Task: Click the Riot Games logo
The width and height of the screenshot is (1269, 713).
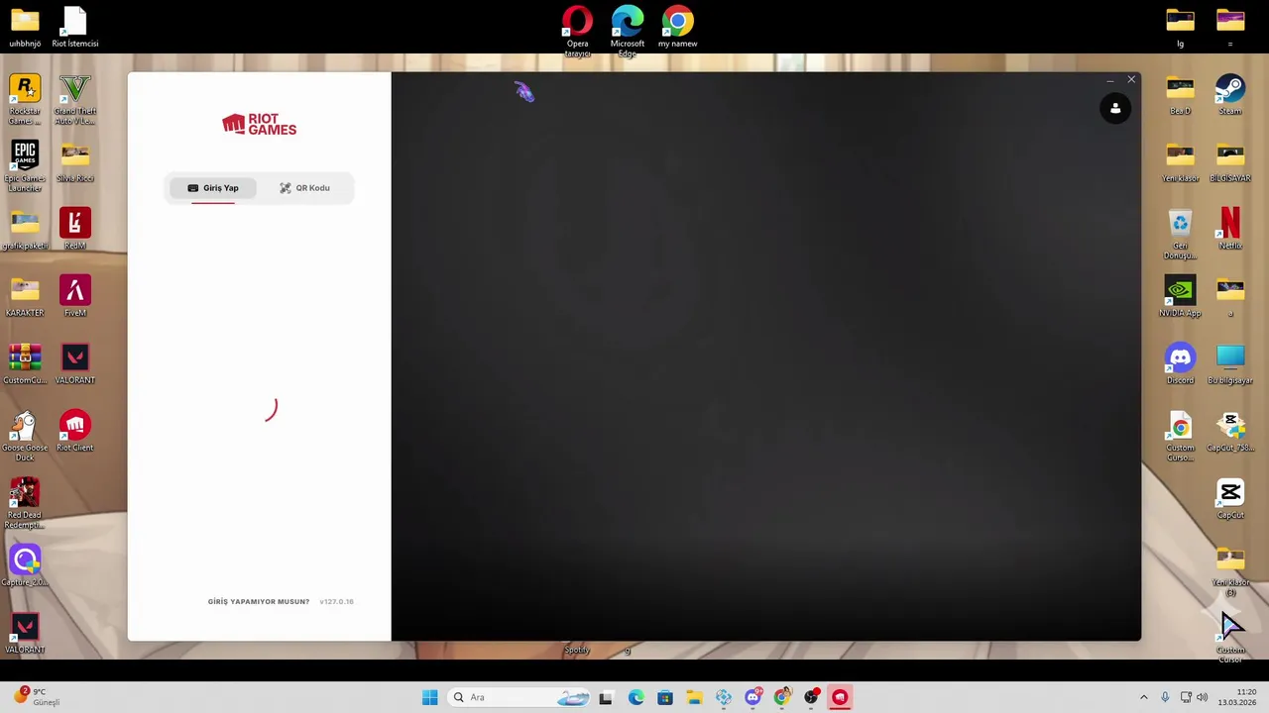Action: pyautogui.click(x=259, y=124)
